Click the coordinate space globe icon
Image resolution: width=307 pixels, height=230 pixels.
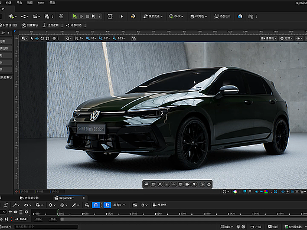tap(54, 38)
